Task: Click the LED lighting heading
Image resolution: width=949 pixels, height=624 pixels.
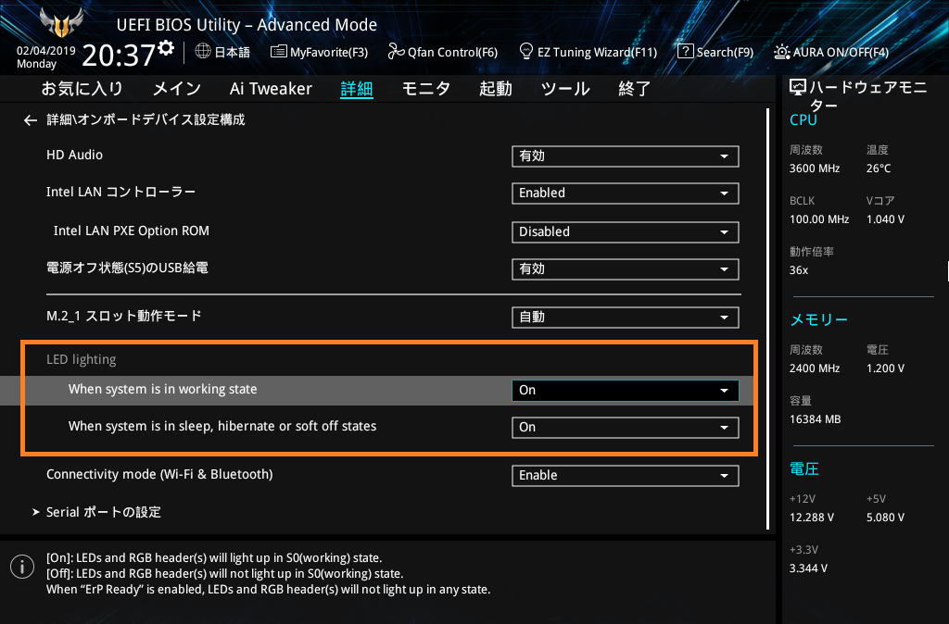Action: click(x=82, y=359)
